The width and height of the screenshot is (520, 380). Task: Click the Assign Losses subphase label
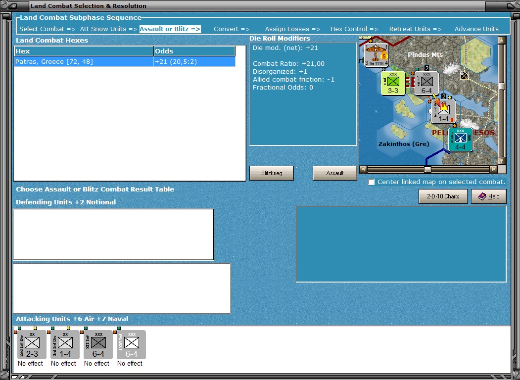(292, 29)
